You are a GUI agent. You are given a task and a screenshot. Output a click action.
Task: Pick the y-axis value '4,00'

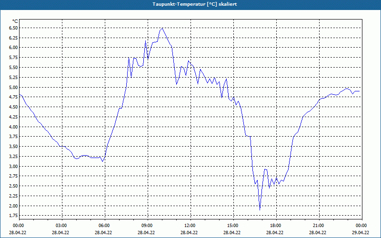[x=13, y=127]
